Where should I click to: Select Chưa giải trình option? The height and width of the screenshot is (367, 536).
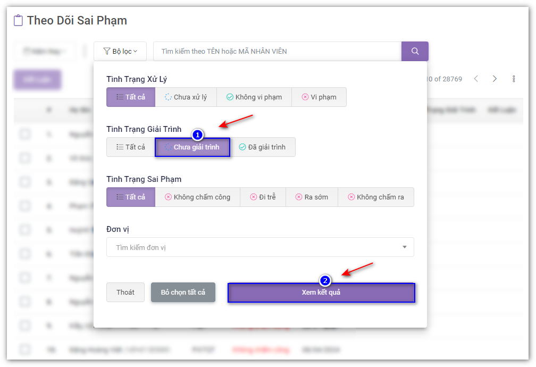[192, 147]
